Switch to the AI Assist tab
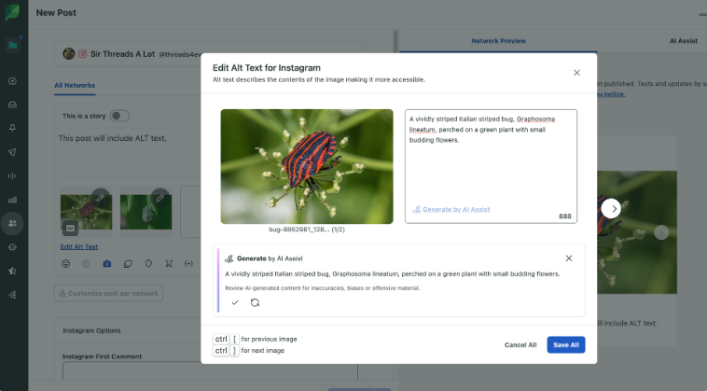 coord(683,41)
